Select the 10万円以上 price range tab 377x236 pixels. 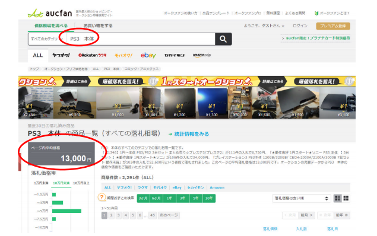pyautogui.click(x=81, y=183)
